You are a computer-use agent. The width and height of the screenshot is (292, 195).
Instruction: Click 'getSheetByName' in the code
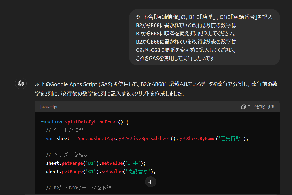[197, 139]
